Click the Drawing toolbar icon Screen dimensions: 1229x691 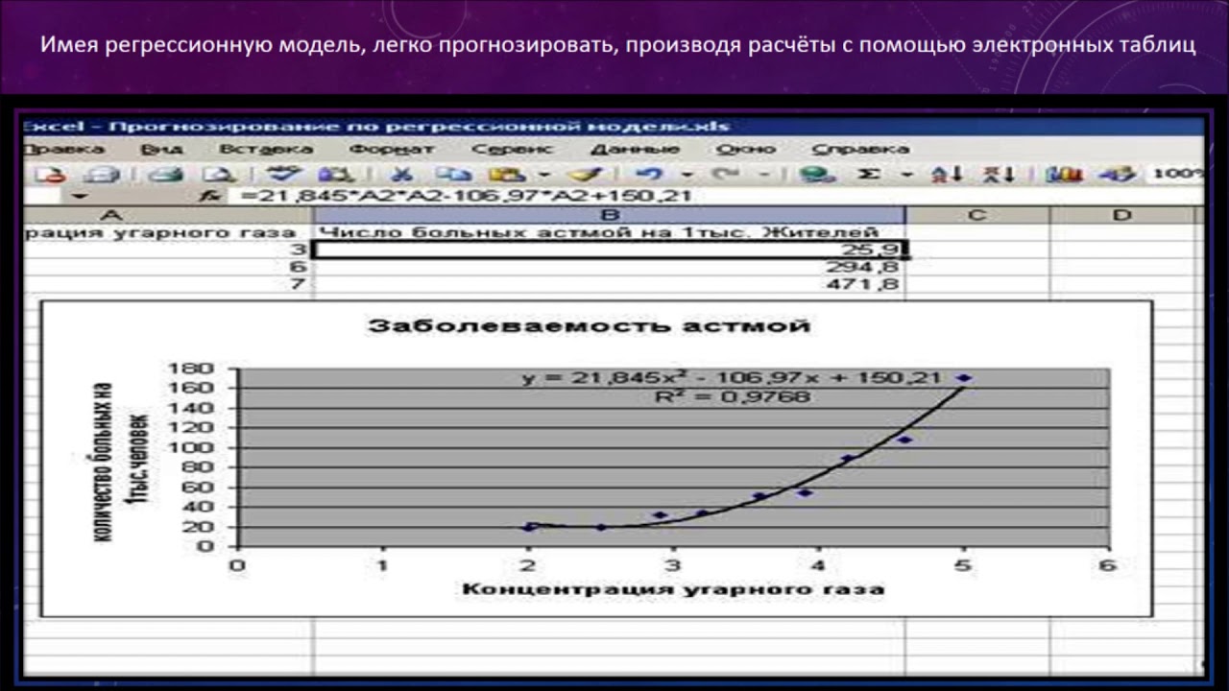click(x=1117, y=175)
